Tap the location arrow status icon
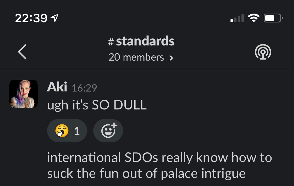 coord(55,18)
